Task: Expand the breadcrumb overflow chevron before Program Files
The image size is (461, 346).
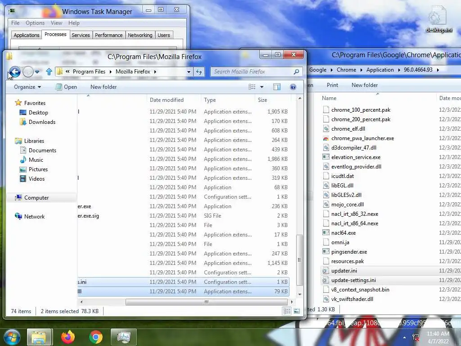Action: pyautogui.click(x=68, y=72)
